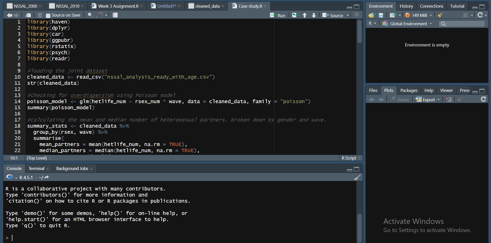491x243 pixels.
Task: Go to previous section up arrow
Action: [305, 15]
